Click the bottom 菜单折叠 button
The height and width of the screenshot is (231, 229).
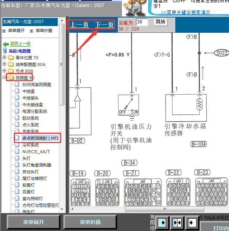pyautogui.click(x=90, y=222)
